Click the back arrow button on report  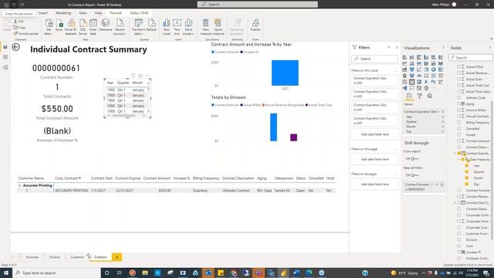pos(15,47)
